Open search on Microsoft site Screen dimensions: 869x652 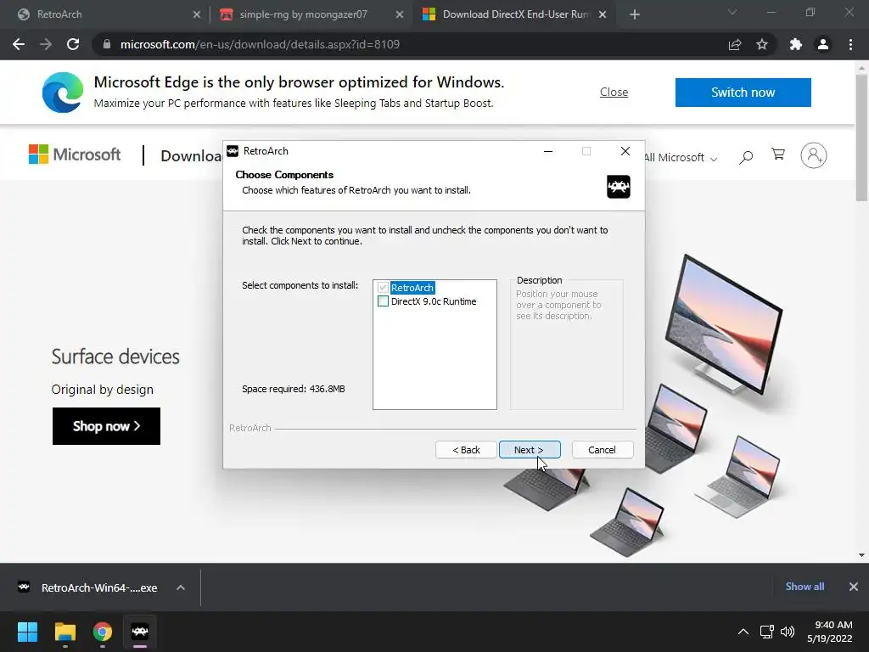click(746, 157)
